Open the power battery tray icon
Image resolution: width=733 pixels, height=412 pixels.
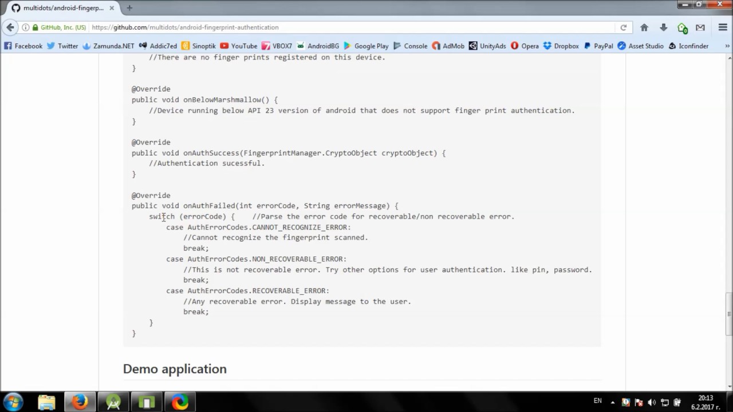coord(678,402)
